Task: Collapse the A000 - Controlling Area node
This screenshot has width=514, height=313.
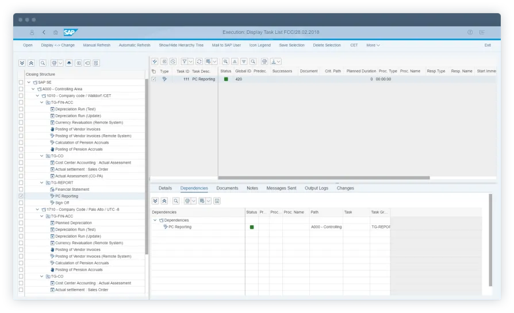Action: pyautogui.click(x=33, y=89)
